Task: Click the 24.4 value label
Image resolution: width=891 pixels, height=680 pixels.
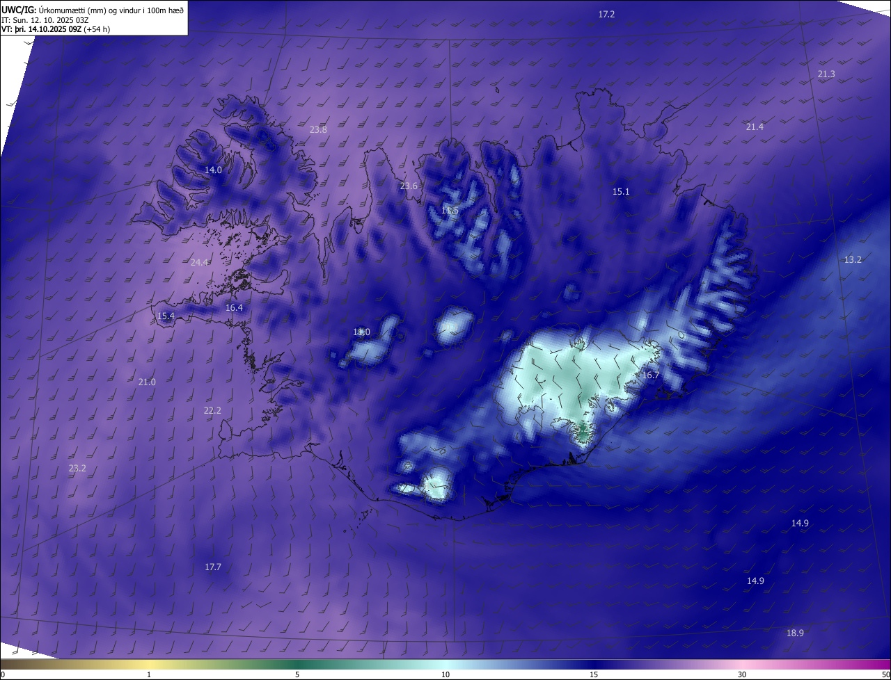Action: pos(199,262)
